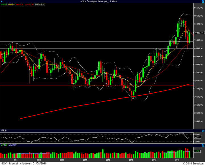Select the VOL$ volume legend label
This screenshot has height=165, width=205.
point(3,145)
